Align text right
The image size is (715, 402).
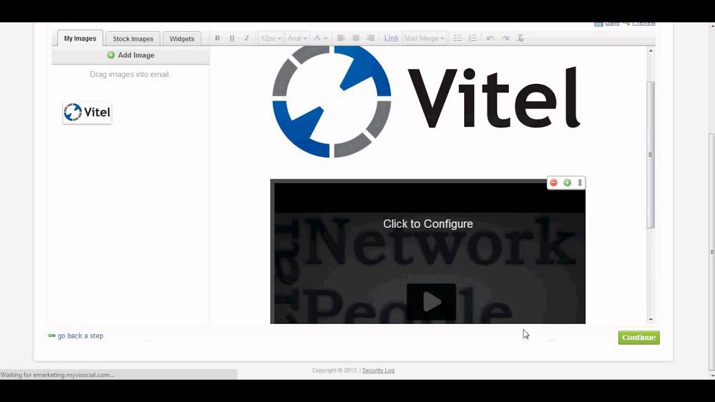[x=370, y=38]
